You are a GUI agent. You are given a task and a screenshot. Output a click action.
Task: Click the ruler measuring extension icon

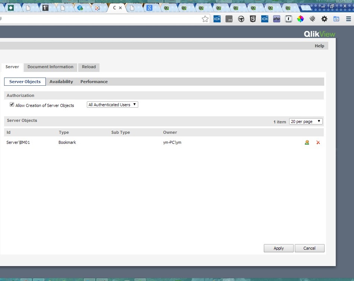(x=288, y=19)
